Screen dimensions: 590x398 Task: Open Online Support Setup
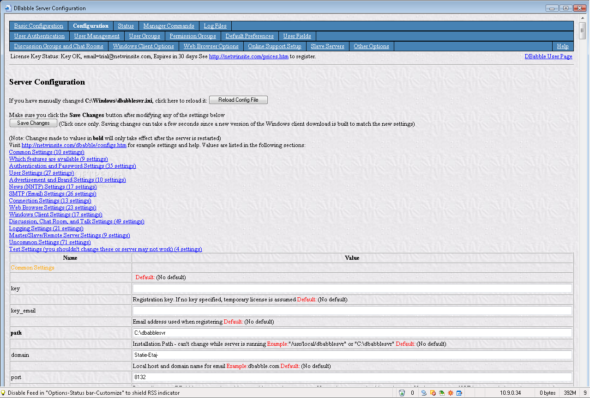275,46
